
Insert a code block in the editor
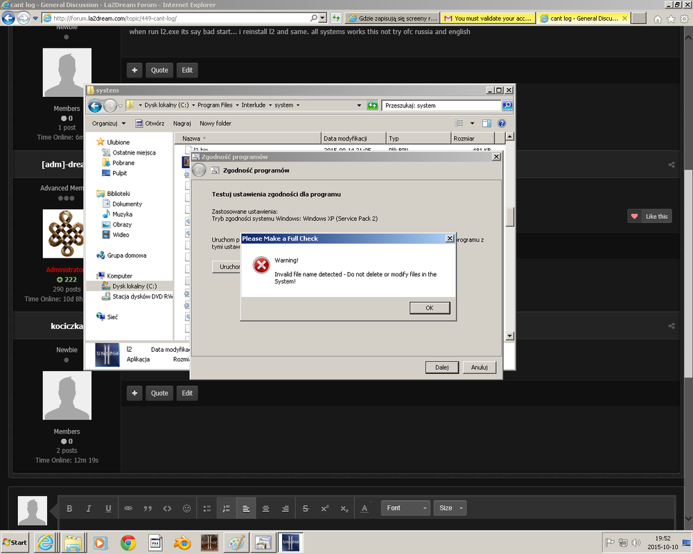[x=167, y=508]
